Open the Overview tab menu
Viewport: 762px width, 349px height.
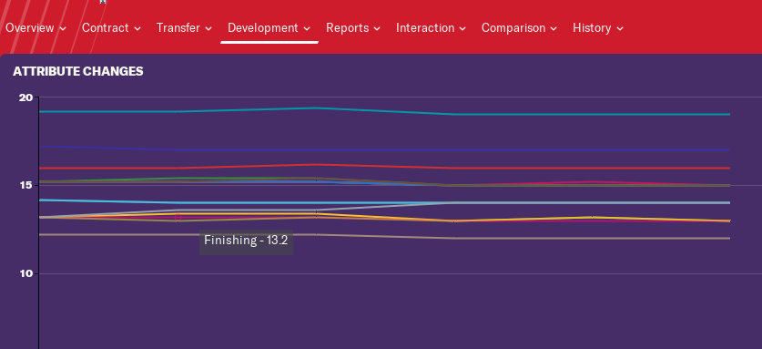click(x=36, y=28)
